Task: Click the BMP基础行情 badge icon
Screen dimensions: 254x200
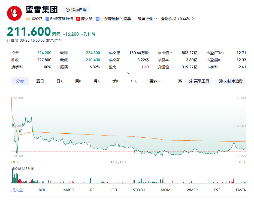Action: point(47,19)
